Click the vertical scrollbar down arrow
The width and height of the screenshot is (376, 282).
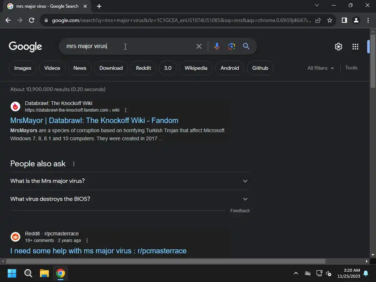[x=373, y=255]
